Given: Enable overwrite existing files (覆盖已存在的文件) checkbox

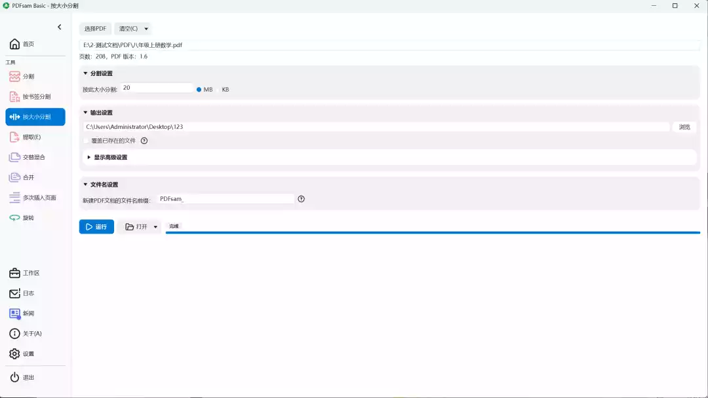Looking at the screenshot, I should [87, 141].
